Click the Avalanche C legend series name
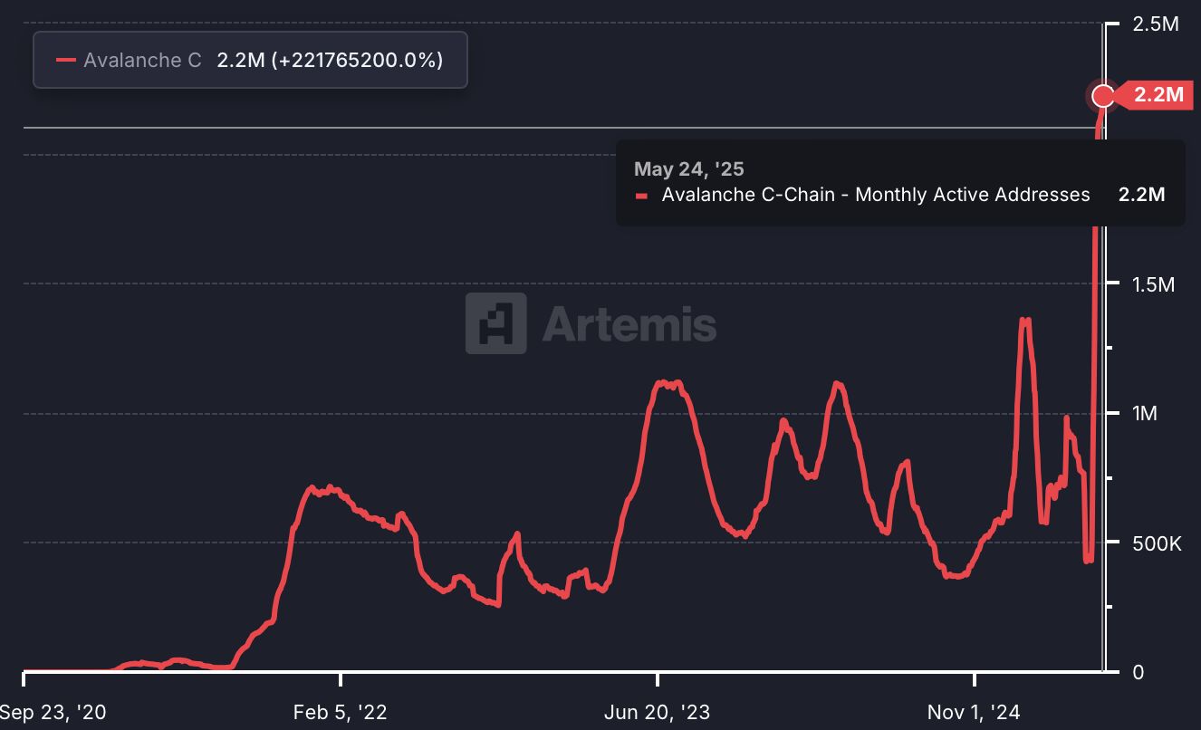 tap(142, 60)
